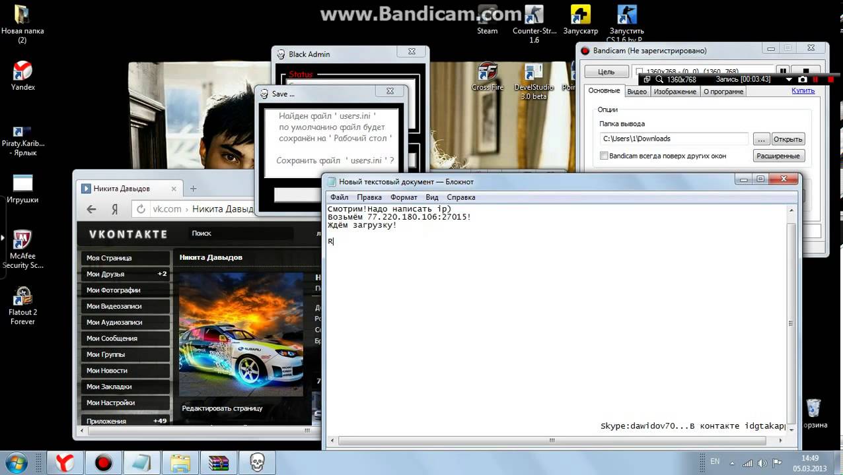Show hidden tray icons arrow

pyautogui.click(x=732, y=462)
